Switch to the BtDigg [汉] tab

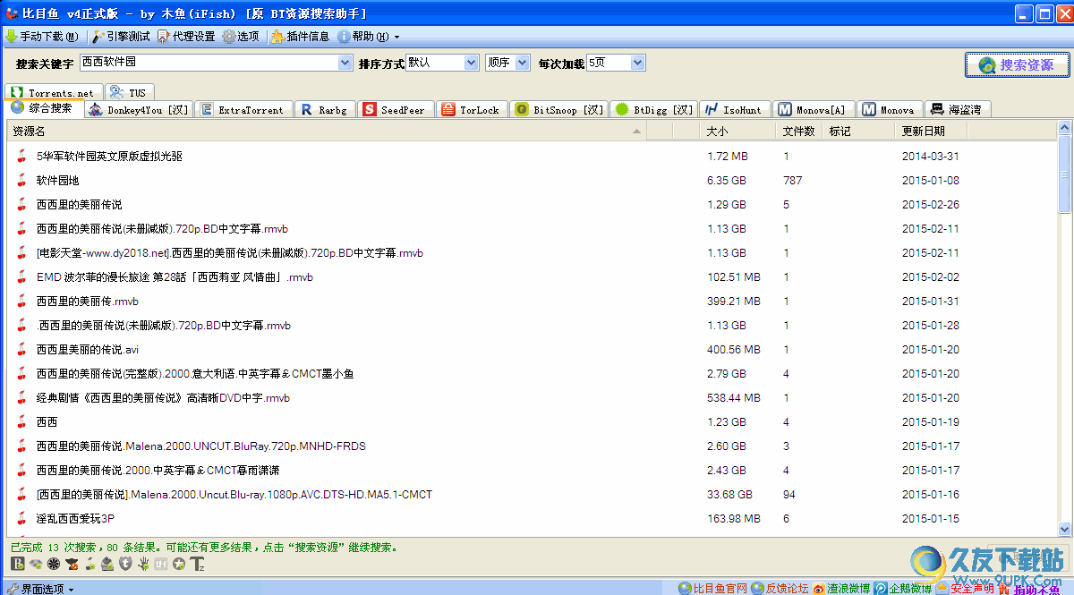point(654,109)
